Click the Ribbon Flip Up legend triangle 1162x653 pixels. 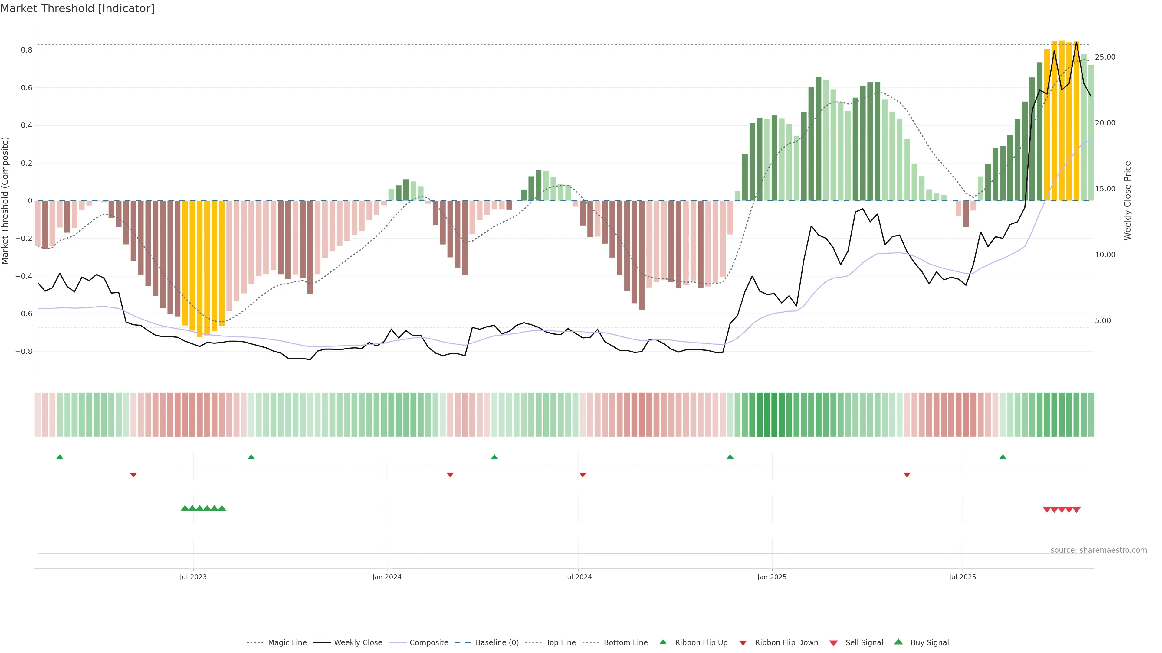click(663, 642)
